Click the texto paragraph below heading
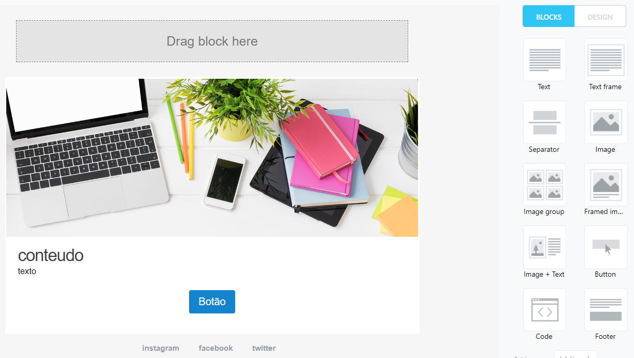Image resolution: width=634 pixels, height=358 pixels. [27, 271]
